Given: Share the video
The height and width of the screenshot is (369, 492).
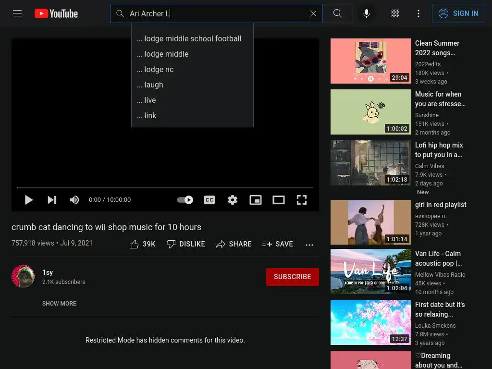Looking at the screenshot, I should (234, 244).
